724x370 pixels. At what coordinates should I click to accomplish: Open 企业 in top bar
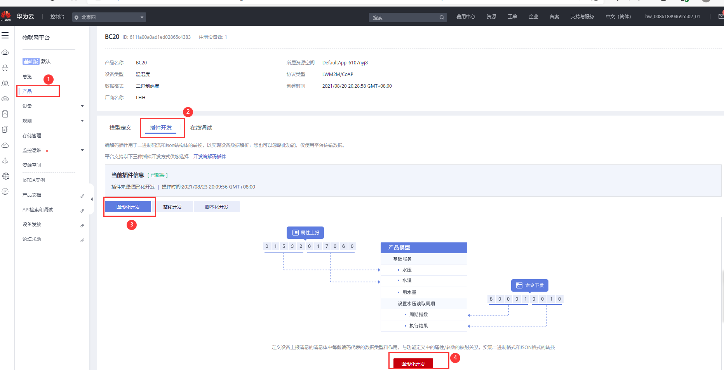(x=533, y=17)
